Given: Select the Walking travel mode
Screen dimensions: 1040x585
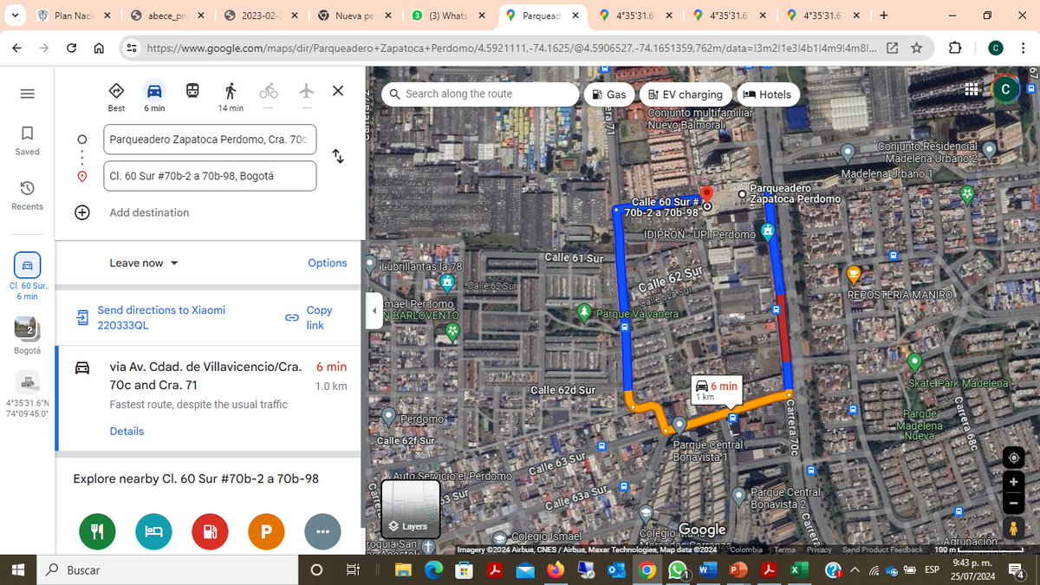Looking at the screenshot, I should point(231,90).
